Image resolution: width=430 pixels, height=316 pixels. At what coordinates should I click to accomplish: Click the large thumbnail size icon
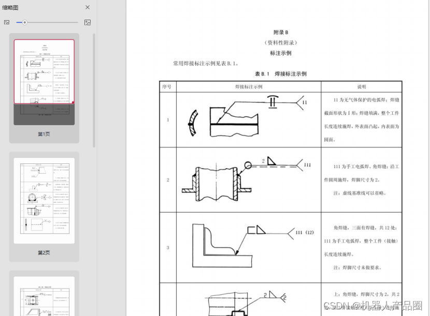click(x=88, y=22)
